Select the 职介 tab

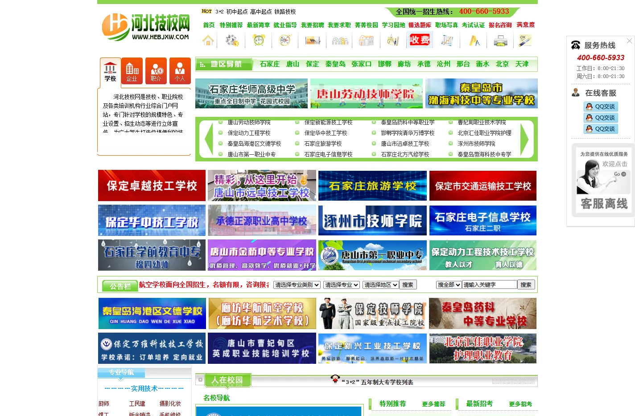[156, 70]
